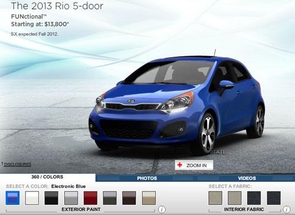Open the DISCLOSURES link

pyautogui.click(x=18, y=164)
